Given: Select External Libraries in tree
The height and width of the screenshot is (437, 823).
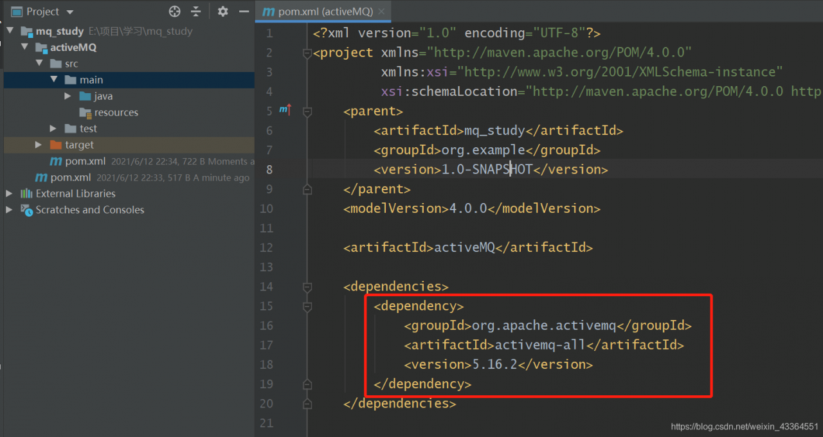Looking at the screenshot, I should click(75, 193).
